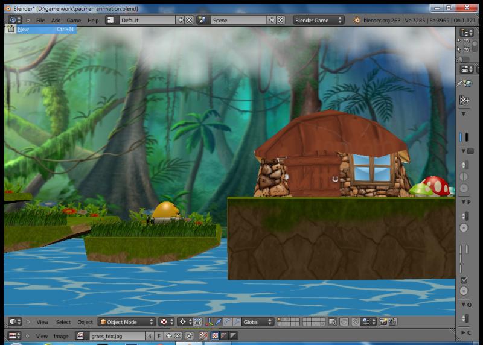Click blender.org 263 version text
Viewport: 483px width, 345px height.
[x=382, y=21]
